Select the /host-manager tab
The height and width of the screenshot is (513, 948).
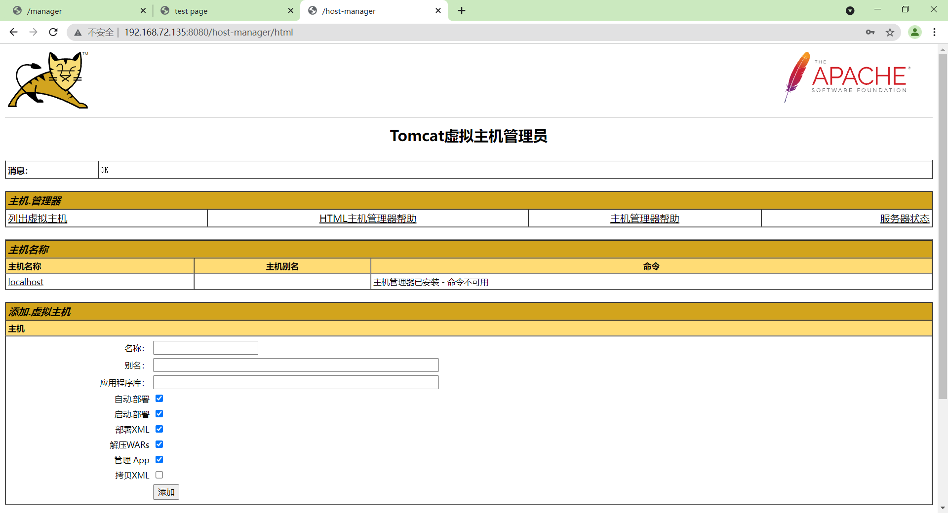point(373,11)
